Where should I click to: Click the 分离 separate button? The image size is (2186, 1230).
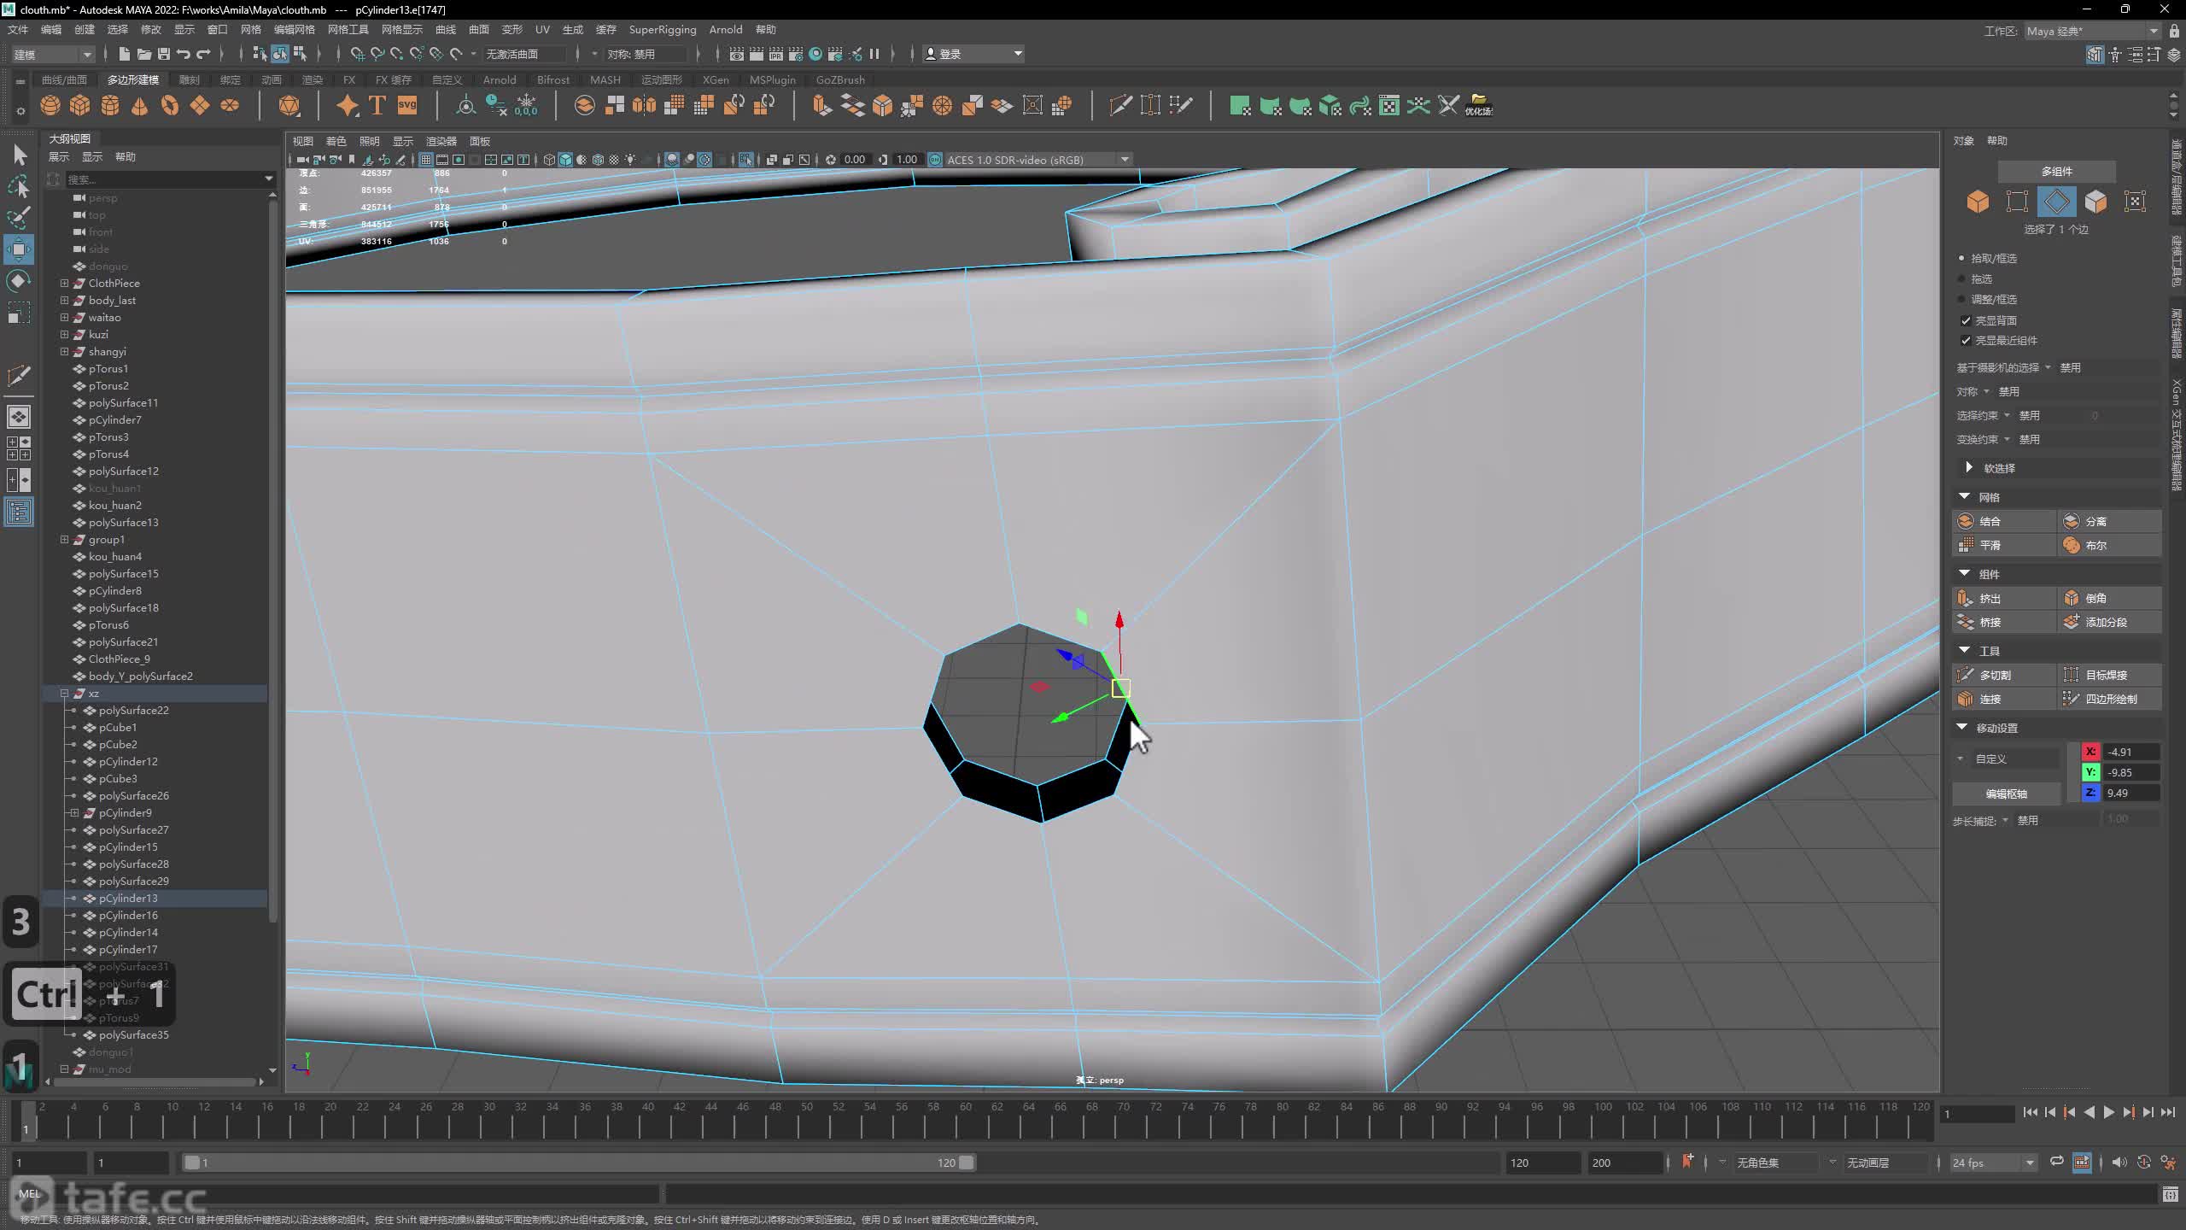(x=2110, y=521)
